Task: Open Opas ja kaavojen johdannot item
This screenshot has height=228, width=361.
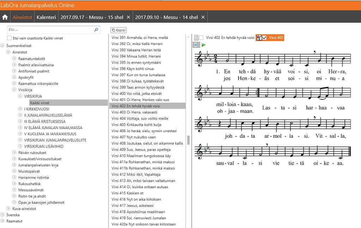Action: [41, 202]
